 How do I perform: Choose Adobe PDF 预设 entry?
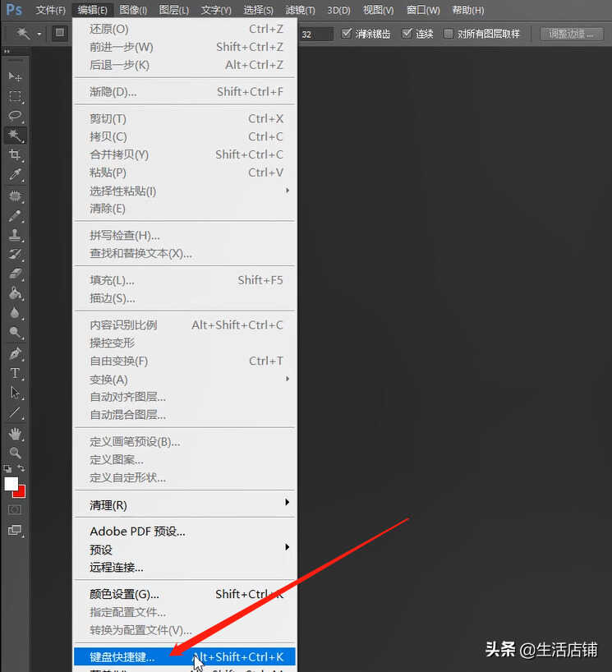click(184, 532)
